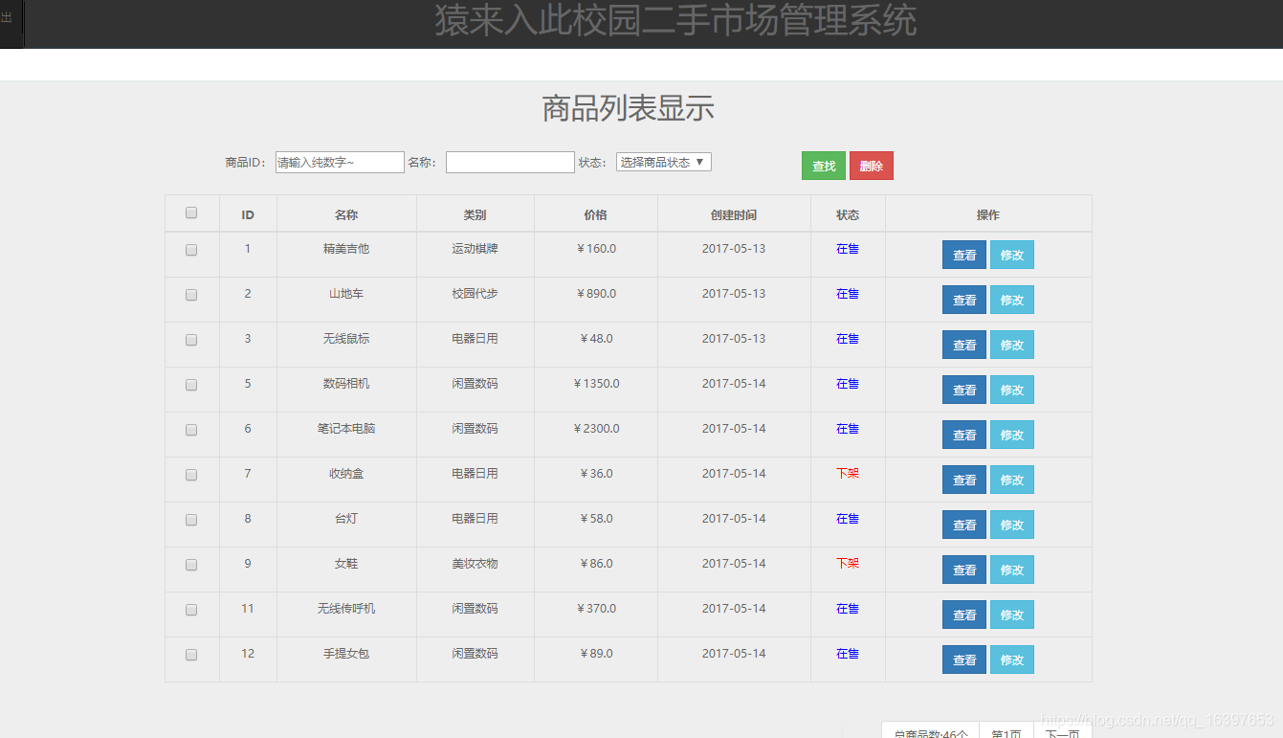Click the red 删除 button
The height and width of the screenshot is (738, 1283).
pos(872,166)
